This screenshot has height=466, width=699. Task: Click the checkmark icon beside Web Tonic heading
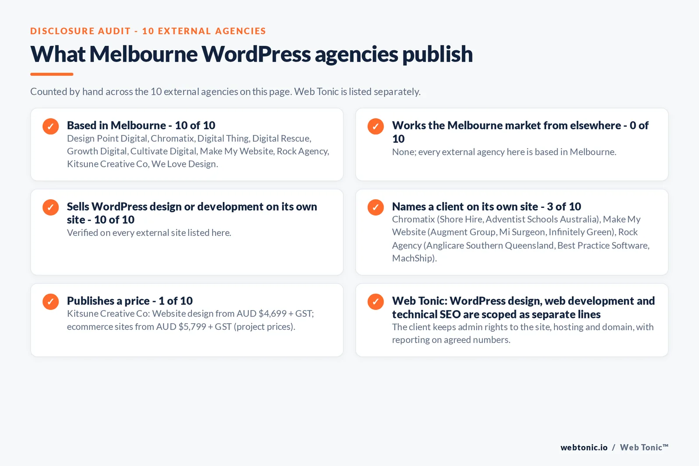pyautogui.click(x=376, y=301)
